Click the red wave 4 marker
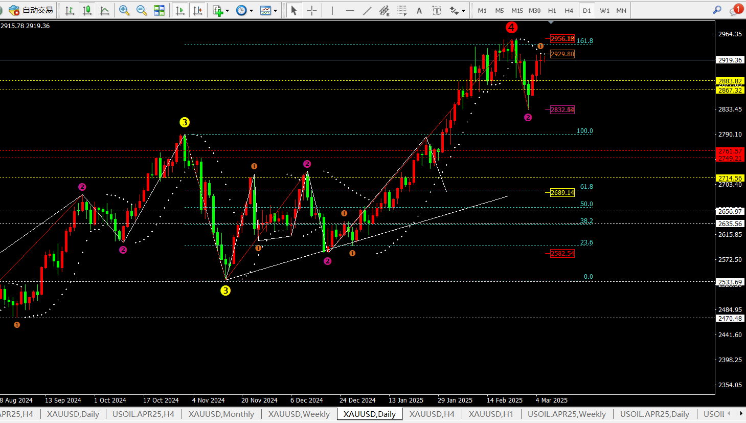746x423 pixels. click(x=511, y=28)
